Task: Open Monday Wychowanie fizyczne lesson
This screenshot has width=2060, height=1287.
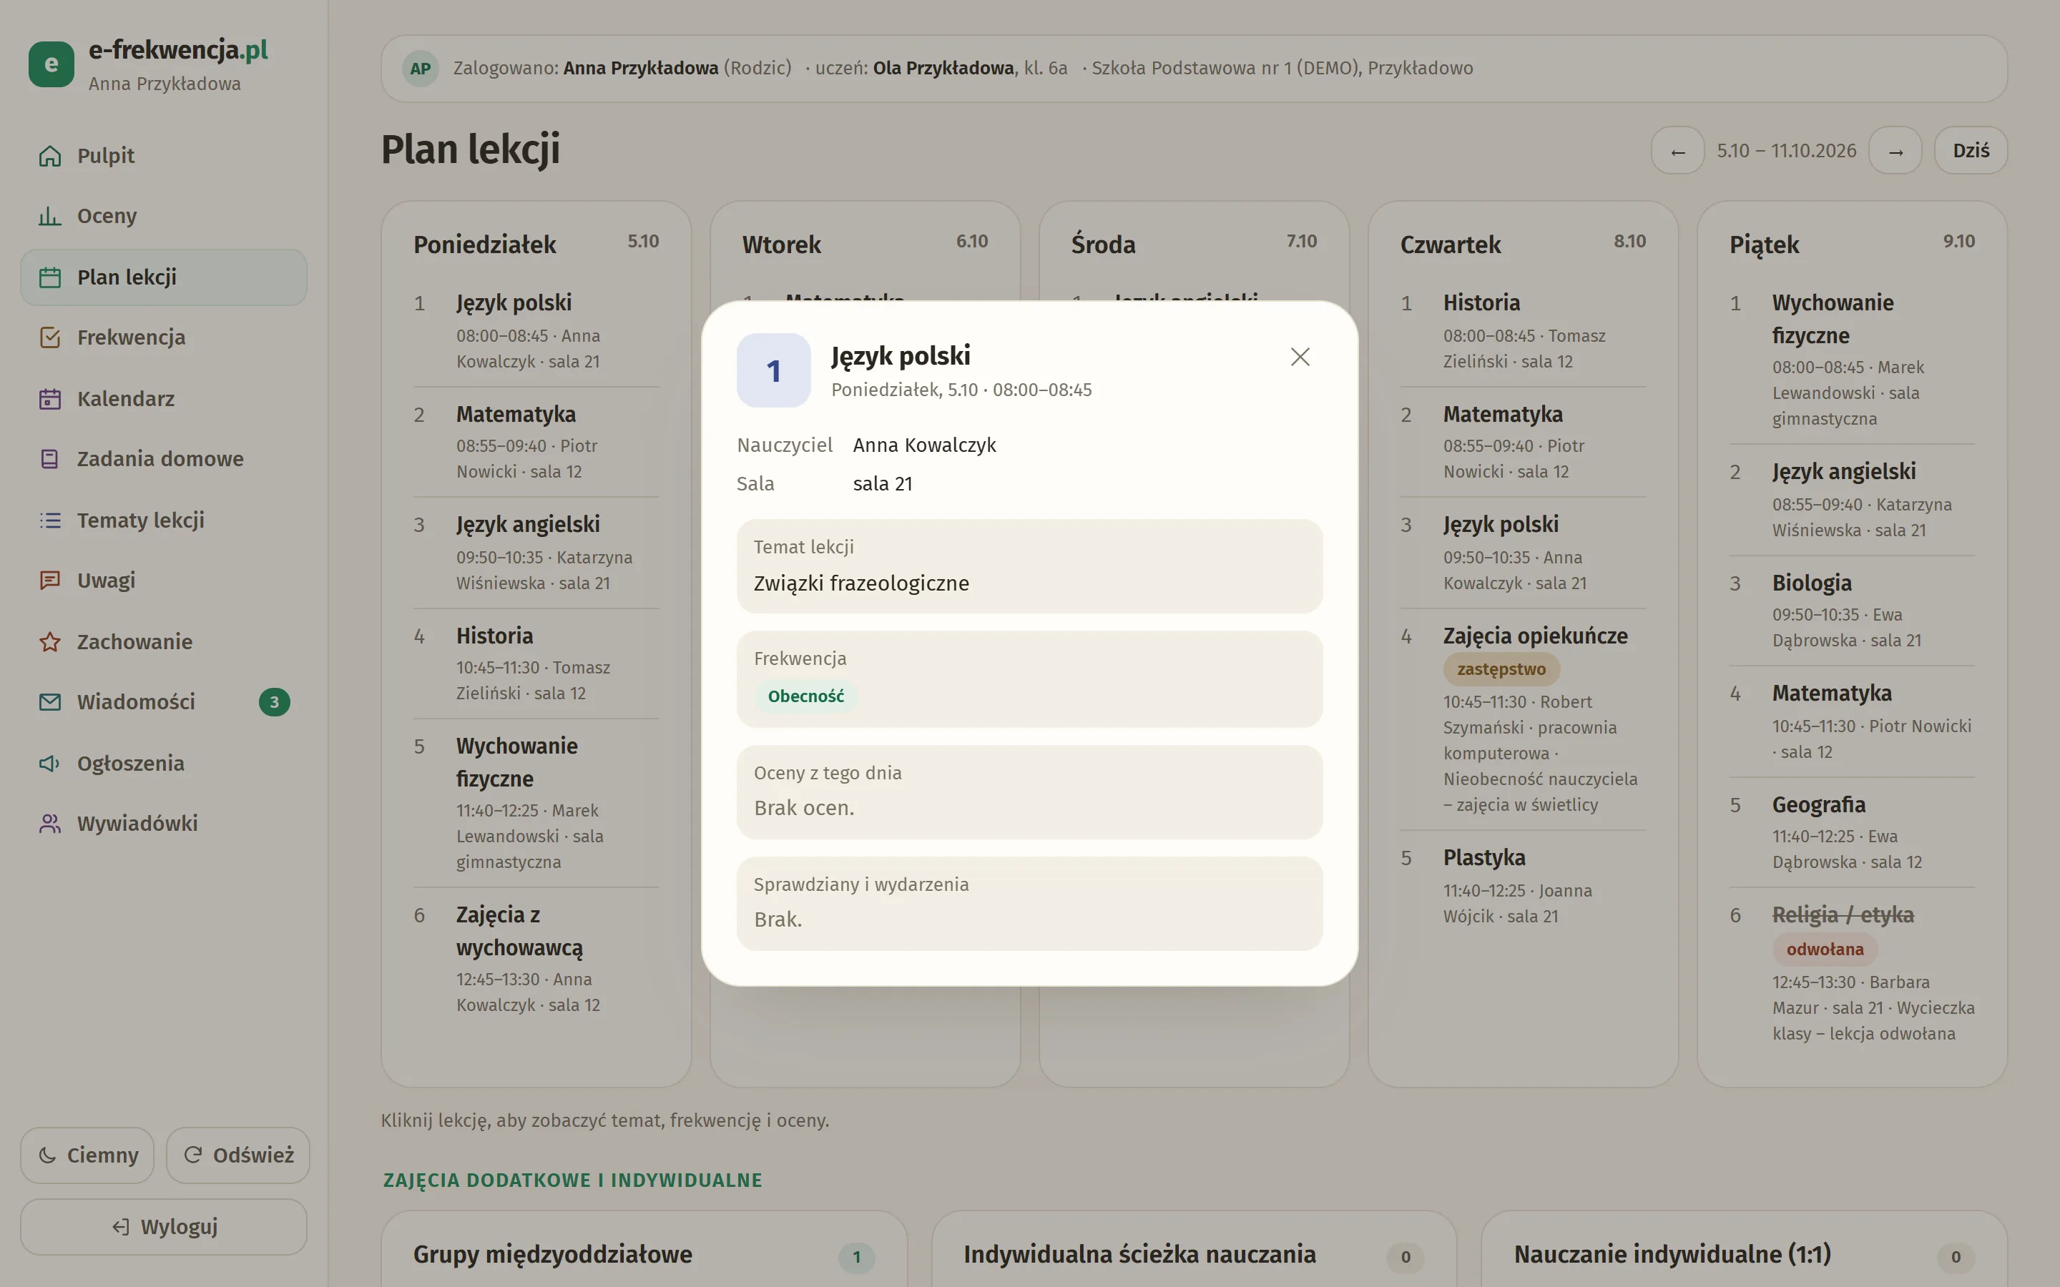Action: [536, 803]
